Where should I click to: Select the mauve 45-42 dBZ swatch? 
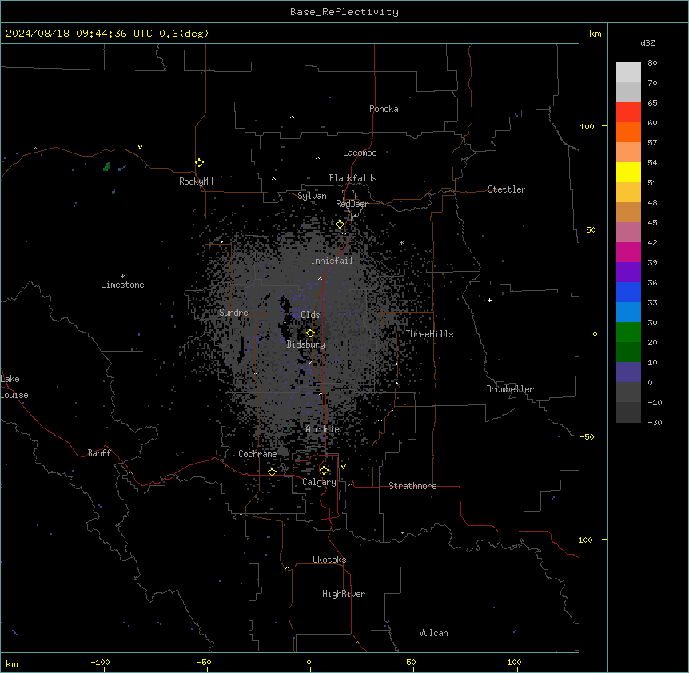pos(628,233)
